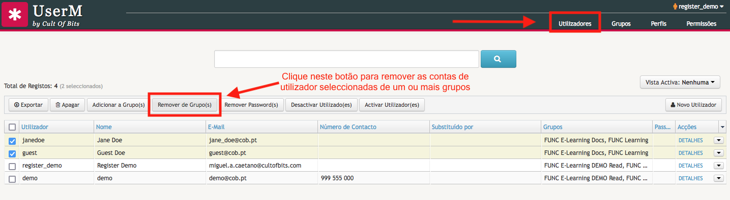
Task: Click the 999 555 000 contact number
Action: pos(337,178)
